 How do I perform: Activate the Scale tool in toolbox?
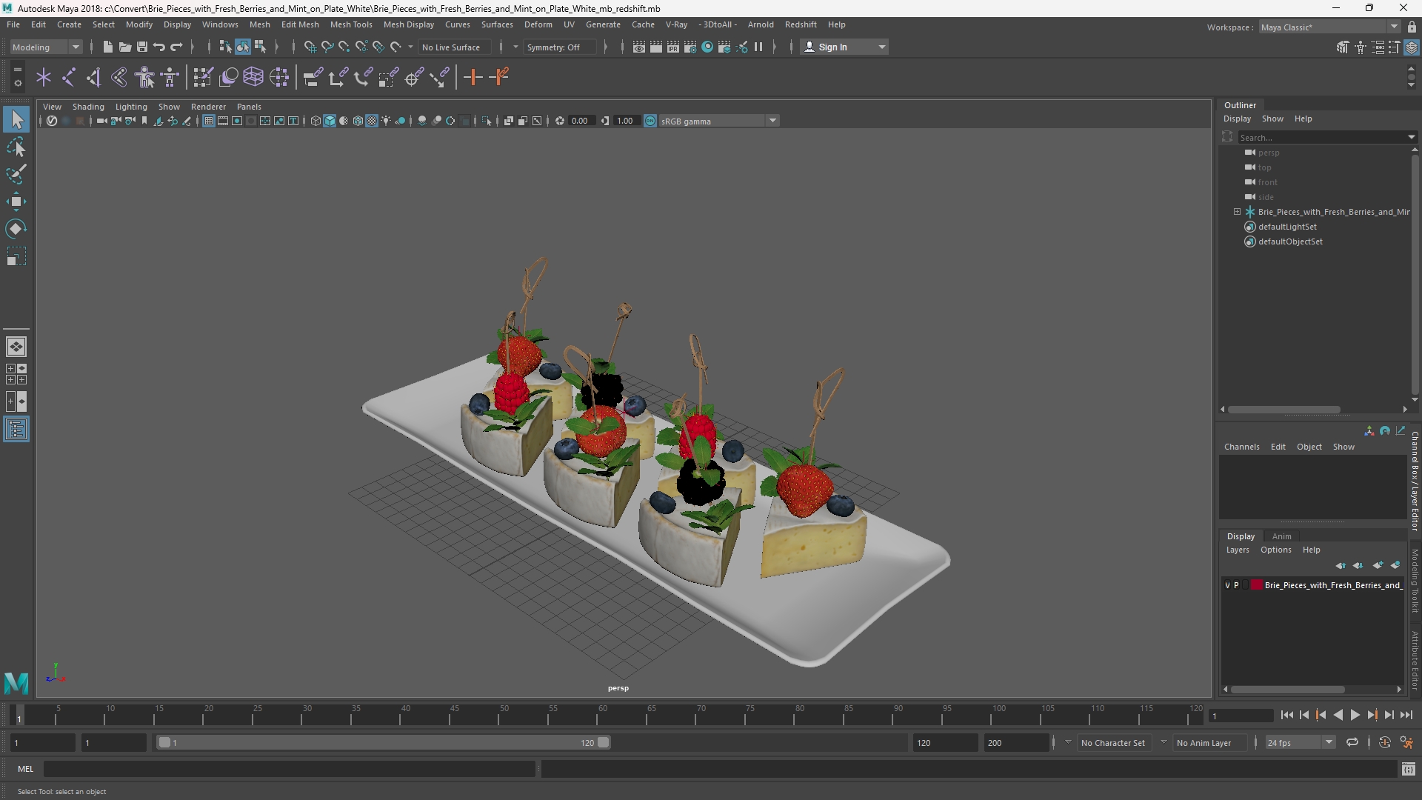16,256
